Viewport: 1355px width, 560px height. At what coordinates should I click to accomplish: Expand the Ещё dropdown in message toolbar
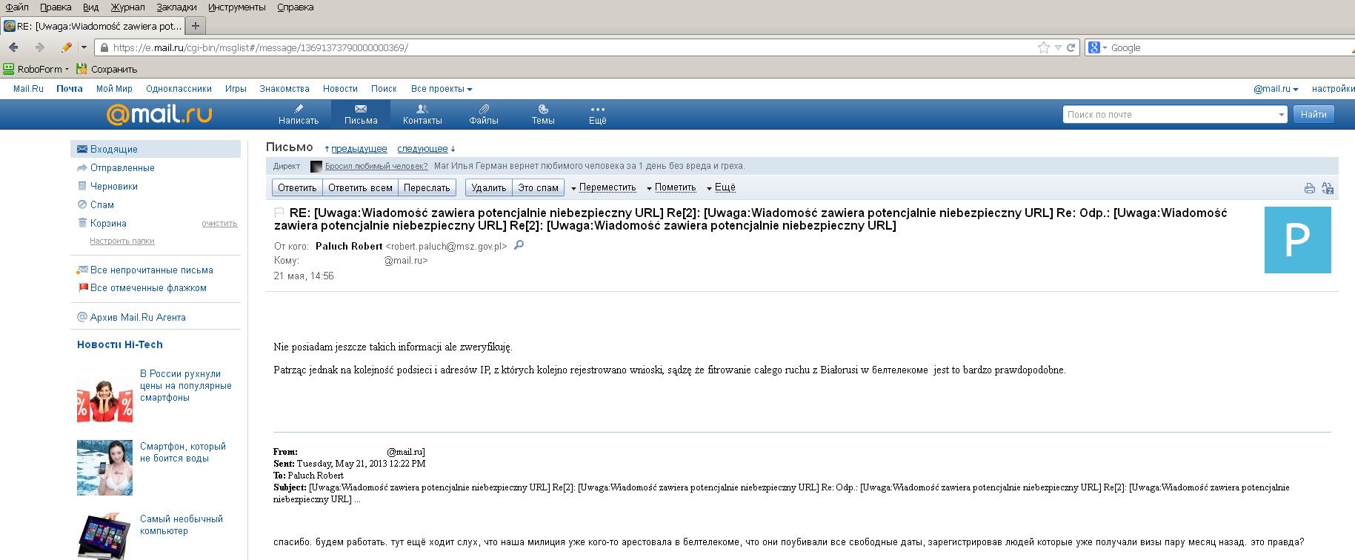[721, 187]
